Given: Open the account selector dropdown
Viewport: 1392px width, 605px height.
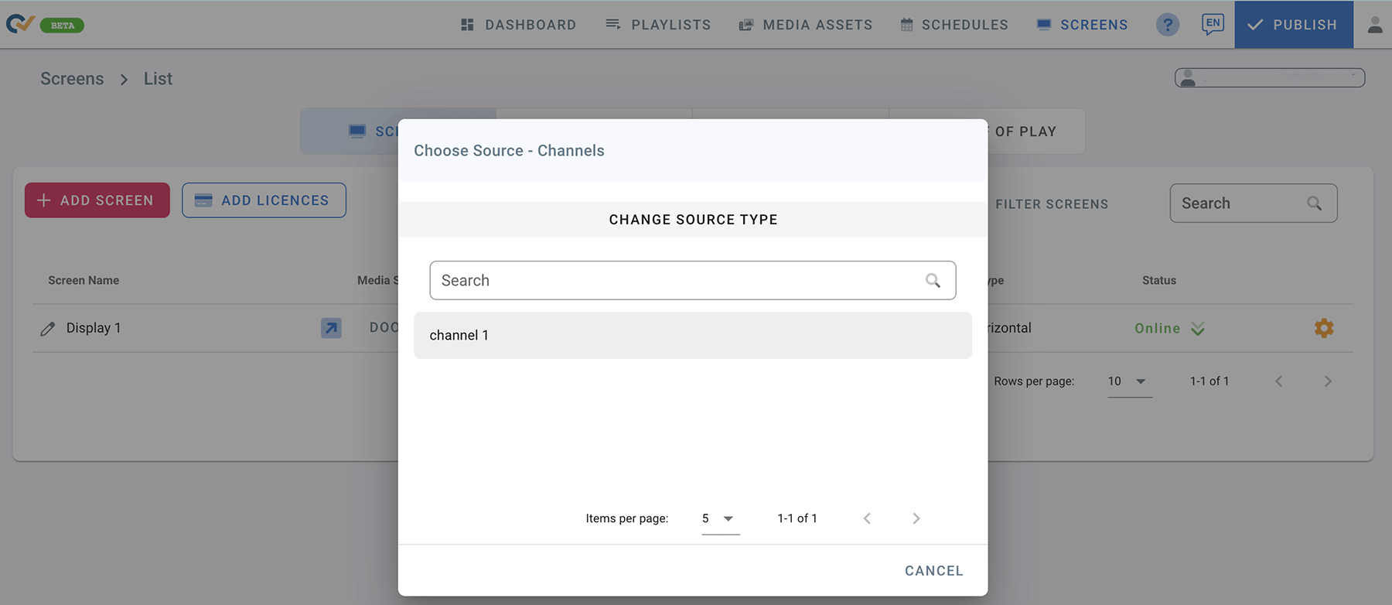Looking at the screenshot, I should coord(1269,78).
